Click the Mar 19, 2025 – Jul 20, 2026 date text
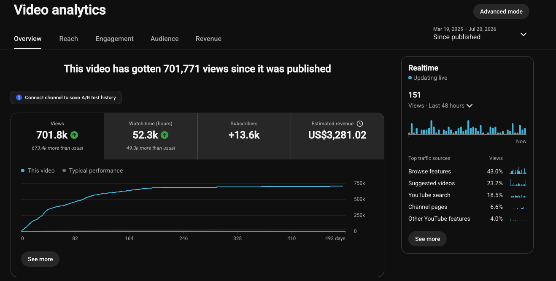556x281 pixels. point(464,29)
